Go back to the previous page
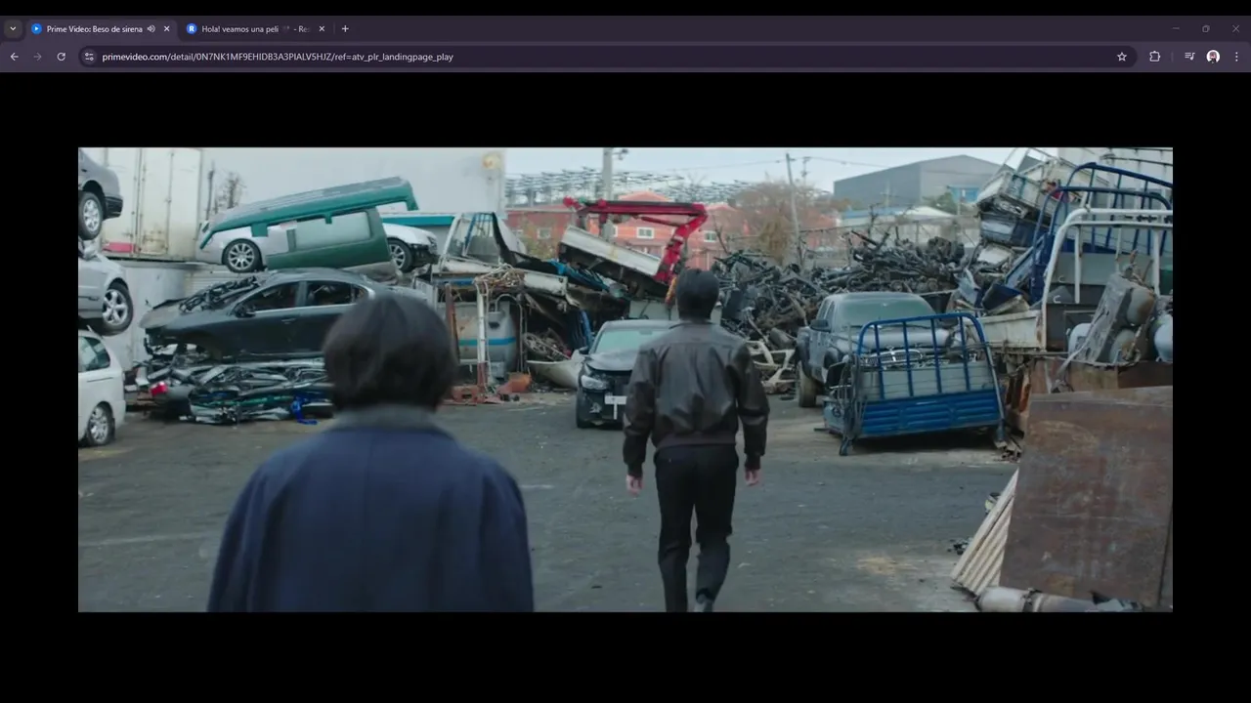 [x=15, y=57]
